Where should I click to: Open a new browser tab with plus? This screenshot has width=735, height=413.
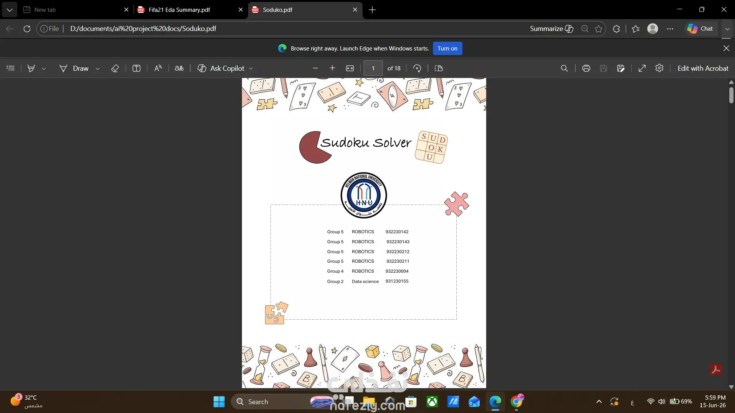[372, 10]
